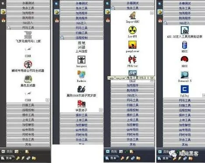Expand 网马工具 category in SQL注入 panel
The width and height of the screenshot is (205, 163).
pos(184,100)
